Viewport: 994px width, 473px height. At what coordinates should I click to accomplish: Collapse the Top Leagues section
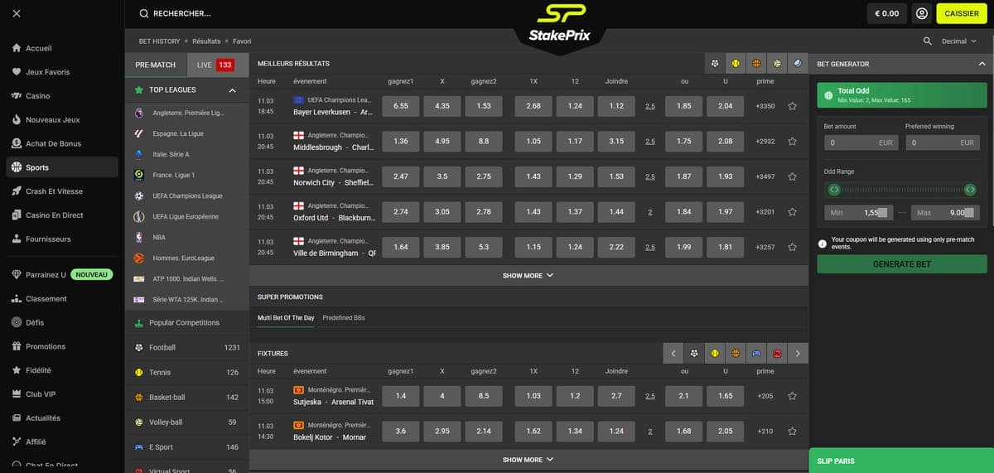tap(232, 89)
